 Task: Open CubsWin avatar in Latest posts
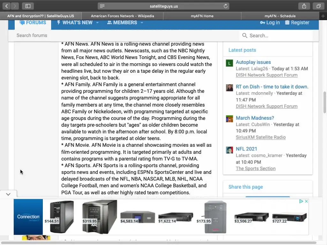click(x=229, y=119)
